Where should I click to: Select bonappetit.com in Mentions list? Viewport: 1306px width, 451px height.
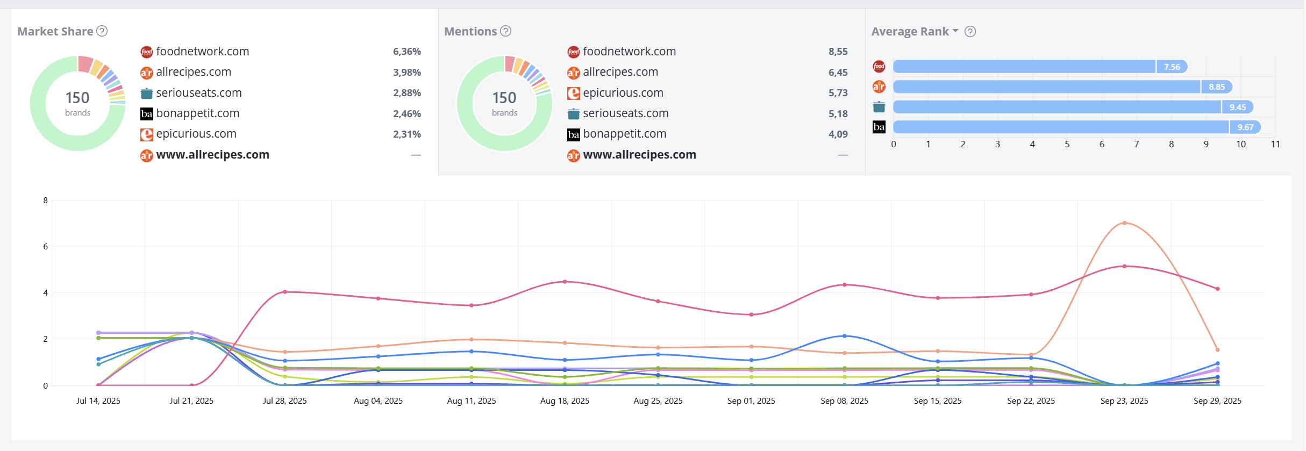[624, 134]
